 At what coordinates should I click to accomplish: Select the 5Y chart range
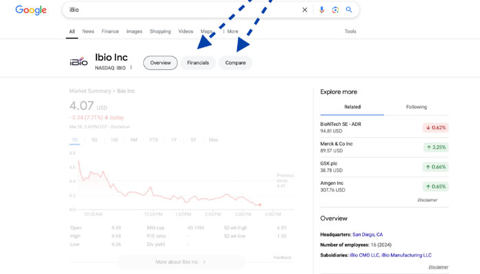tap(193, 140)
